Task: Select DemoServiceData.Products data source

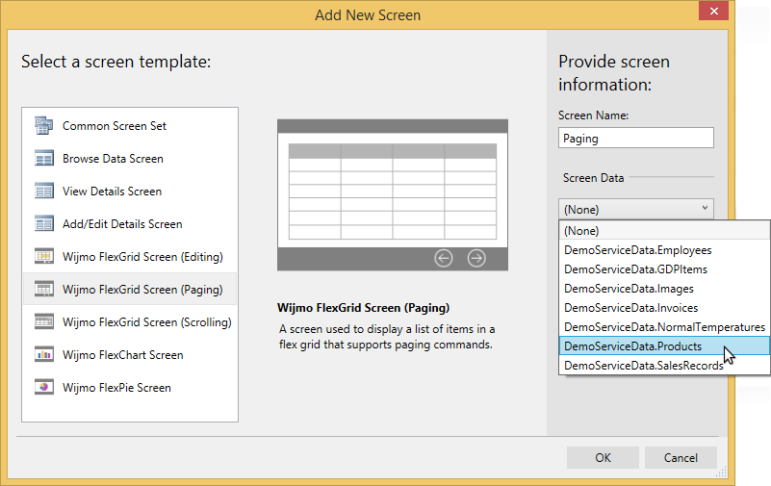Action: pos(664,345)
